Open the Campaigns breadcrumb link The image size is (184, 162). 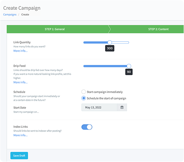click(x=10, y=15)
